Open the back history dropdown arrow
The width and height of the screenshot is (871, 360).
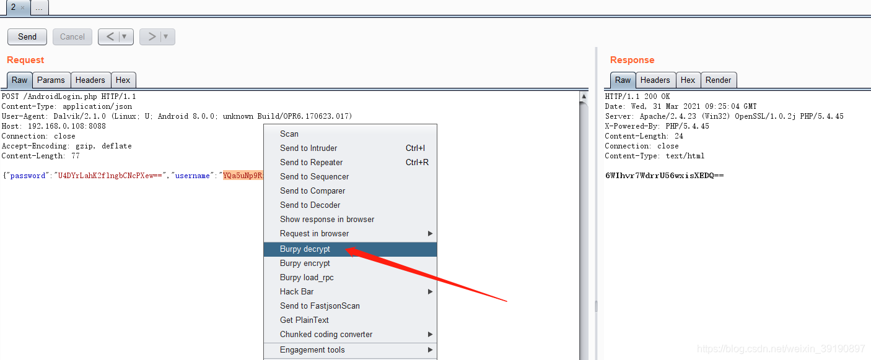tap(125, 36)
